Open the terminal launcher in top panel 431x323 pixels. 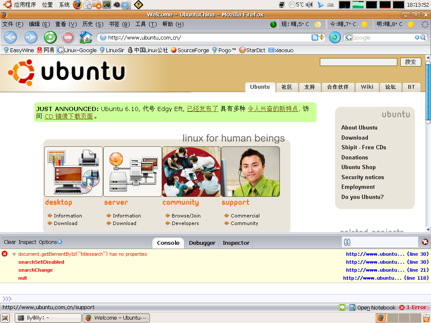(x=106, y=5)
